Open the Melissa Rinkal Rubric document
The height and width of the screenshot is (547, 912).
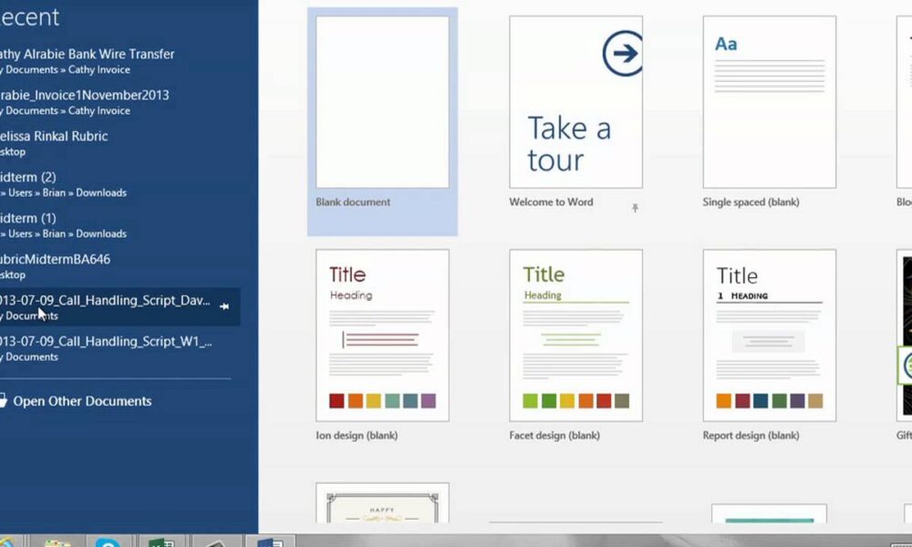(x=55, y=136)
